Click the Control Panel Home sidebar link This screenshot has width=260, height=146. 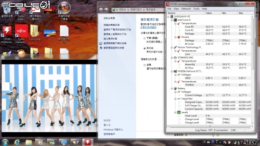[x=109, y=18]
